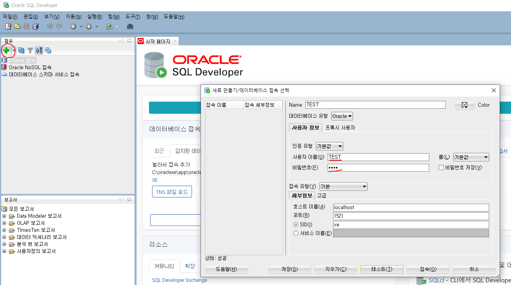Screen dimensions: 511x285
Task: Click the 취소 button
Action: point(474,269)
